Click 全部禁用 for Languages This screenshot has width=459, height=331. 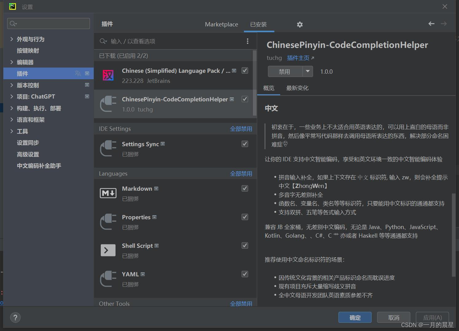tap(241, 174)
